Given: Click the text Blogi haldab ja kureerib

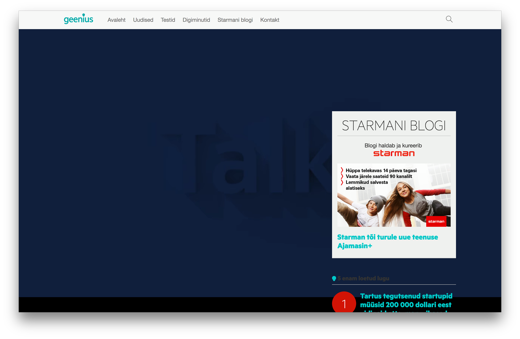Looking at the screenshot, I should tap(393, 146).
